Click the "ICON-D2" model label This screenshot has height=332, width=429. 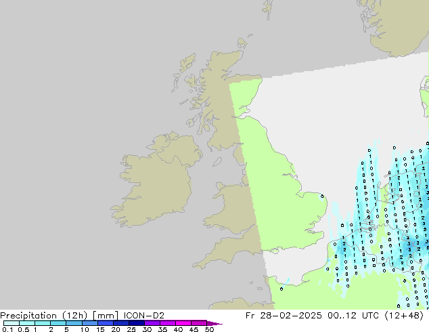pos(144,316)
